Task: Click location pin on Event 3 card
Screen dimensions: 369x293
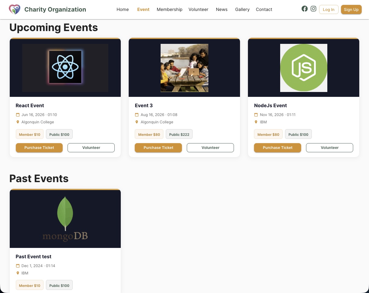Action: (x=137, y=122)
